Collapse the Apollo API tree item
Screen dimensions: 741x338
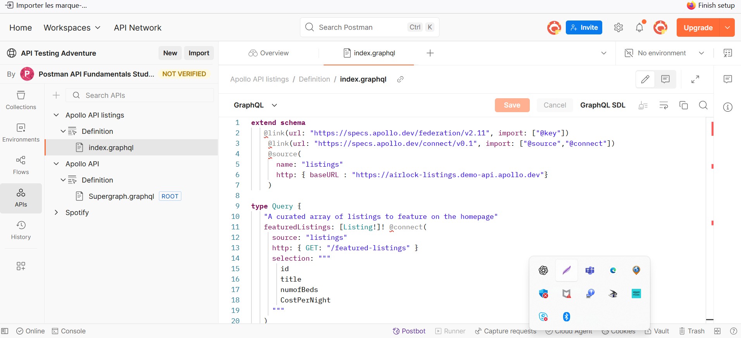56,164
